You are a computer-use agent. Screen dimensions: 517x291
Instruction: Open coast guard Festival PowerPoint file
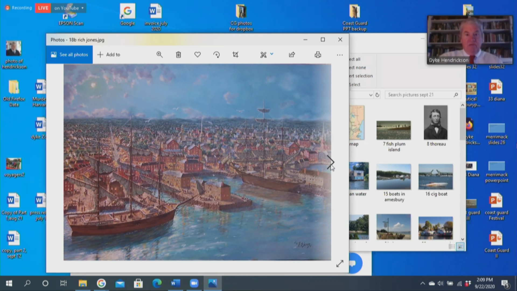click(496, 207)
